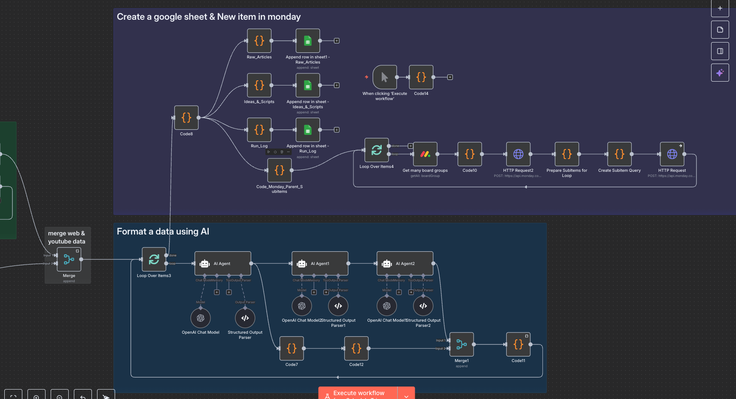Viewport: 736px width, 399px height.
Task: Select the Merge node in web & youtube group
Action: pyautogui.click(x=69, y=259)
